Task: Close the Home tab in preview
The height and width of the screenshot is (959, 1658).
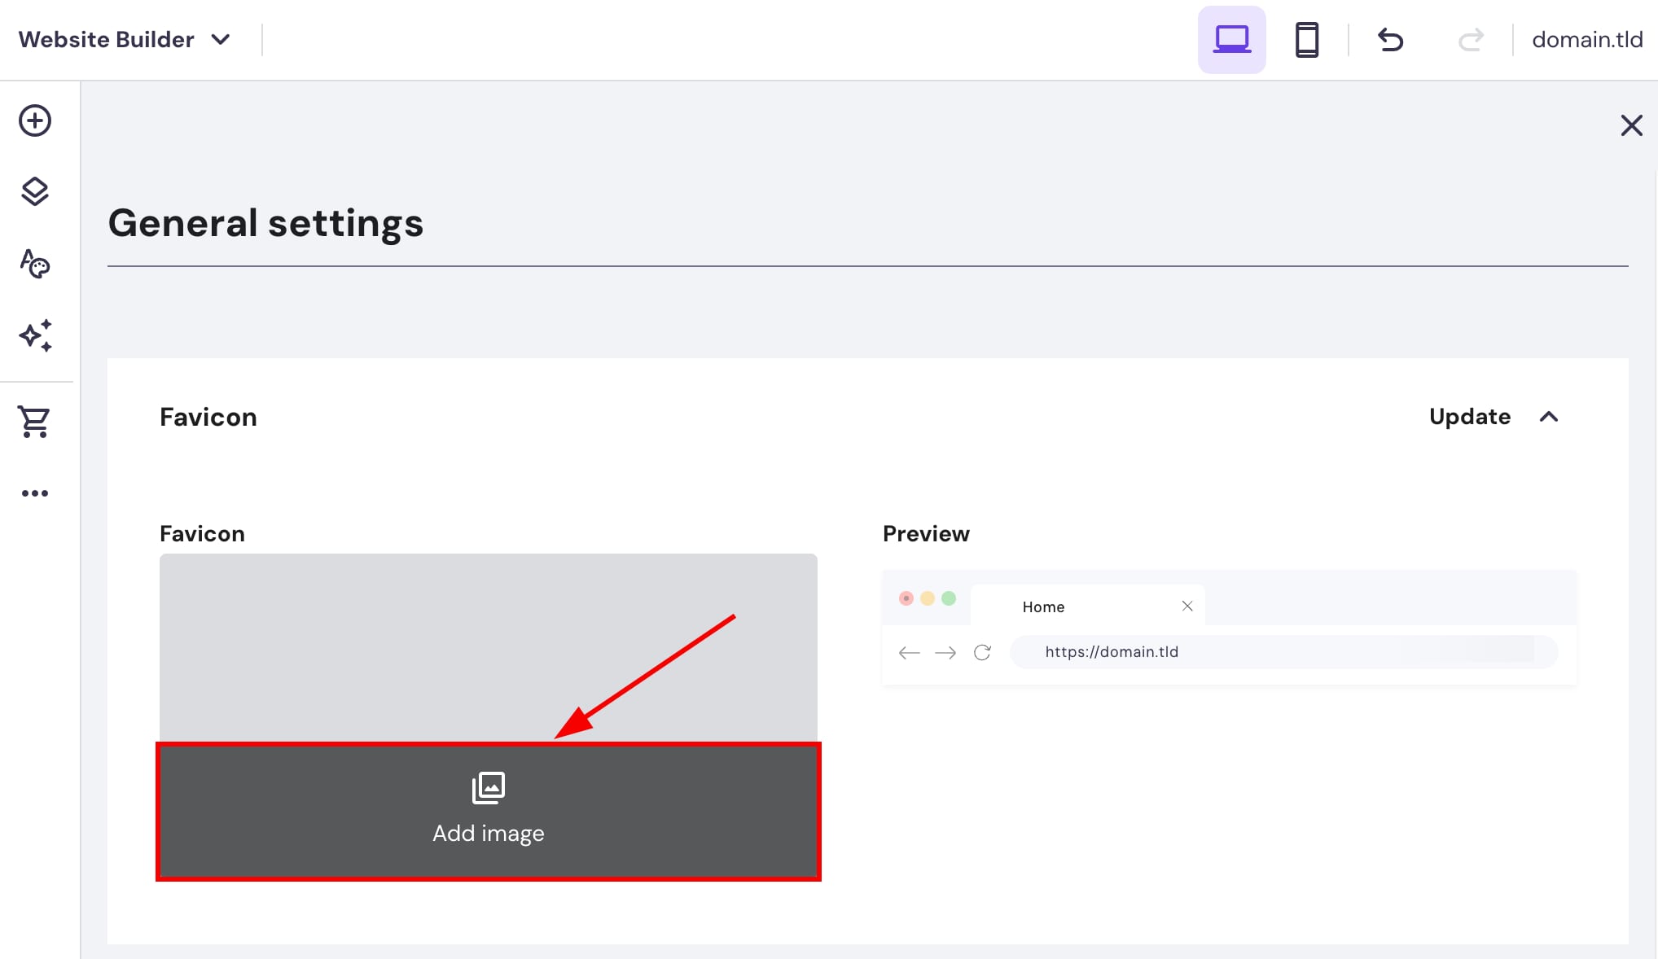Action: tap(1186, 606)
